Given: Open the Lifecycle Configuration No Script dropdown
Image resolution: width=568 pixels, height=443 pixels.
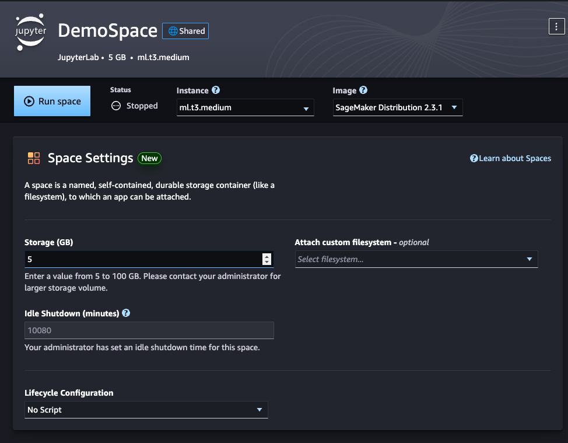Looking at the screenshot, I should pyautogui.click(x=146, y=410).
